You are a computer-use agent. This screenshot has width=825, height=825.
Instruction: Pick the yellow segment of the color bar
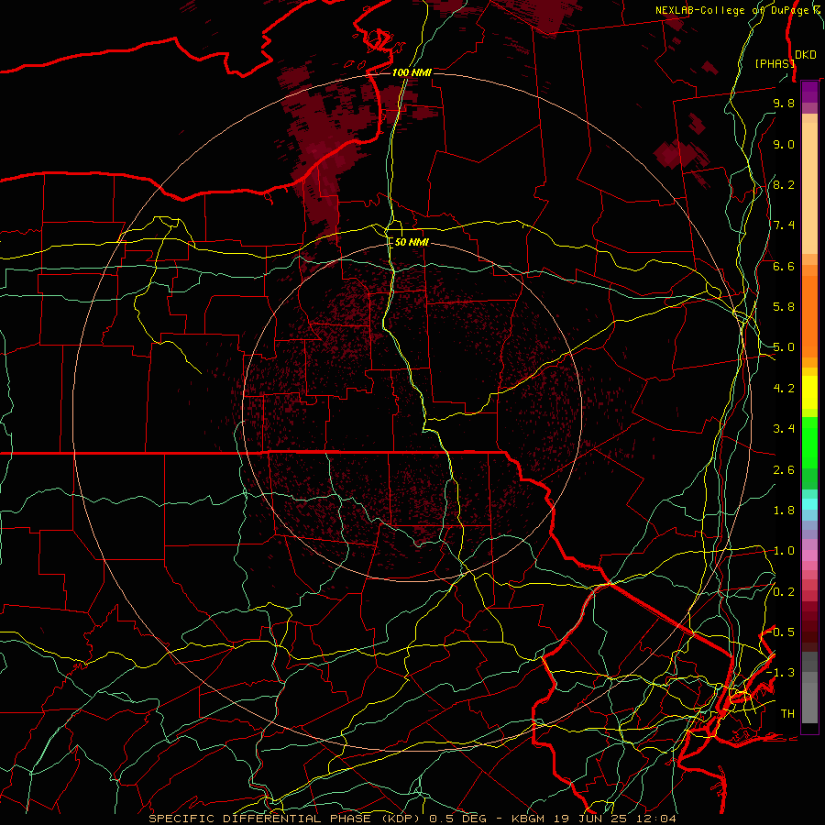(809, 392)
